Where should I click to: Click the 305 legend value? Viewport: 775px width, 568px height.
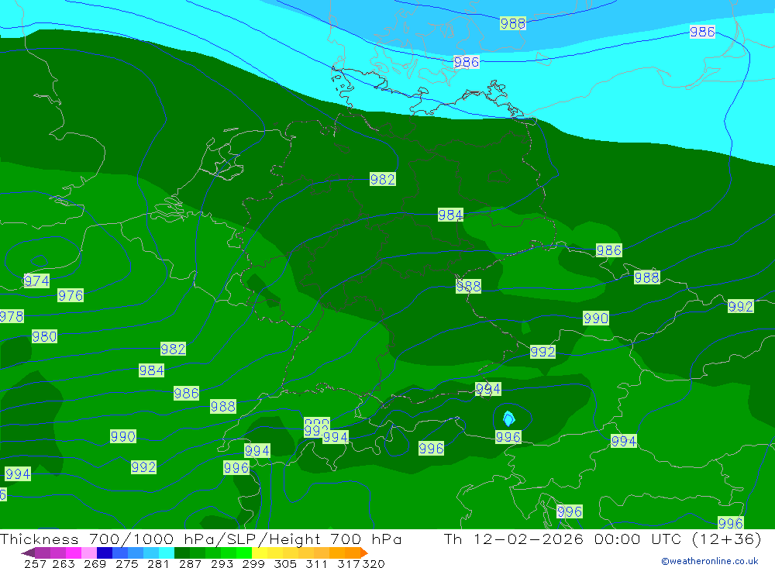[284, 564]
